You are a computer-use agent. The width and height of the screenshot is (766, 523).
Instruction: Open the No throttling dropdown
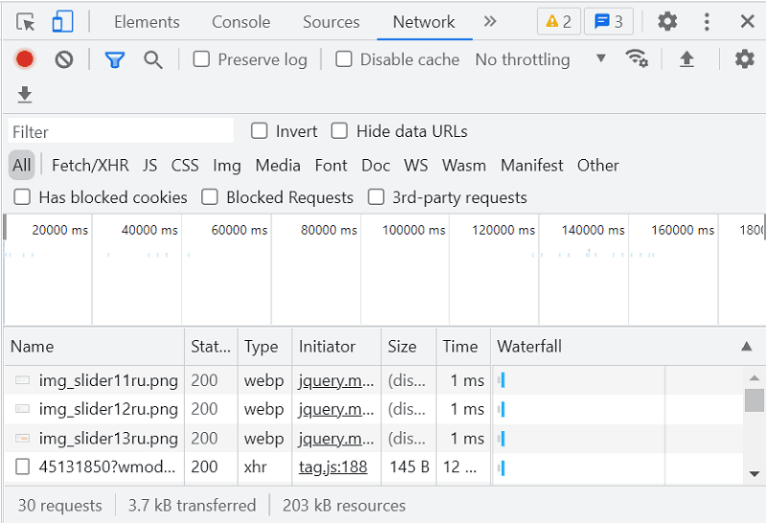[x=541, y=59]
